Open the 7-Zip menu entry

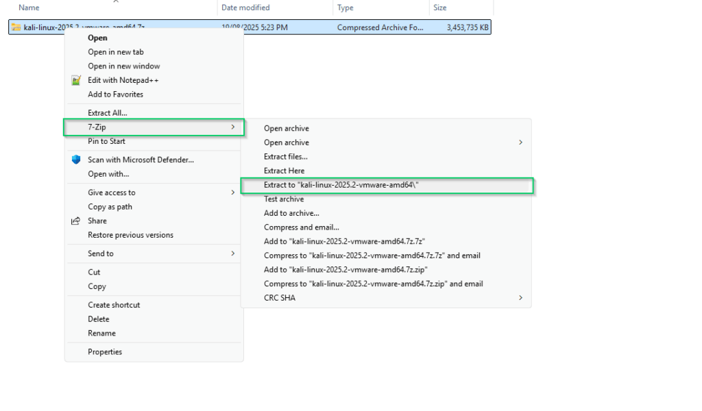[154, 127]
